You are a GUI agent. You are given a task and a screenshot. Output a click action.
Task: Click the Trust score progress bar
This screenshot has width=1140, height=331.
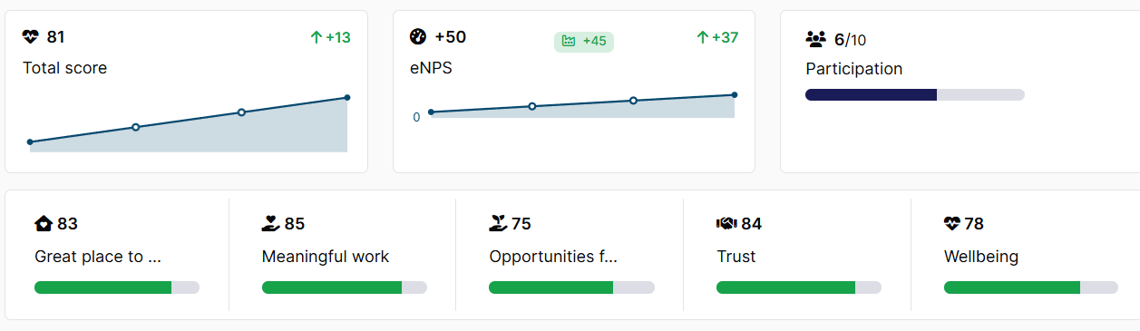coord(799,287)
